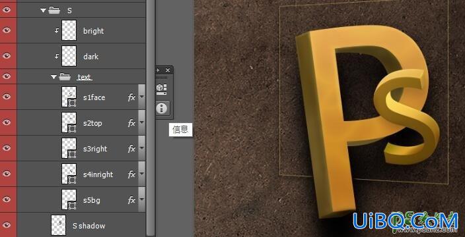Select the dark layer thumbnail
Image resolution: width=465 pixels, height=237 pixels.
click(69, 56)
